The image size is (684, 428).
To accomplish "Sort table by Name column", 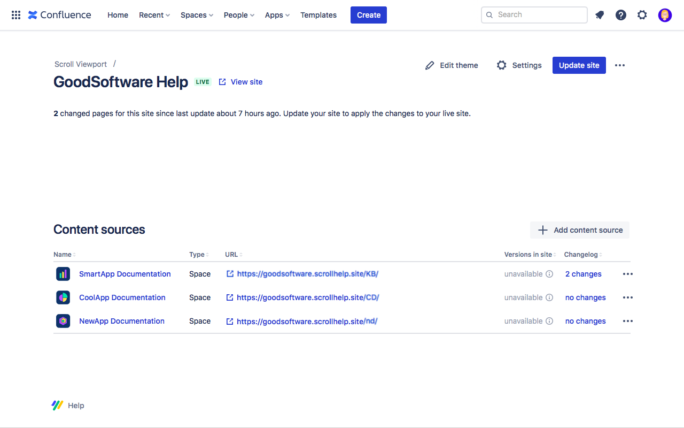I will pyautogui.click(x=65, y=255).
